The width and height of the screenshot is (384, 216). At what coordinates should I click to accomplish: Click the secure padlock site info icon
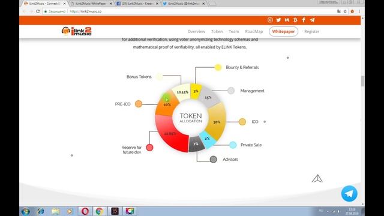pos(46,11)
